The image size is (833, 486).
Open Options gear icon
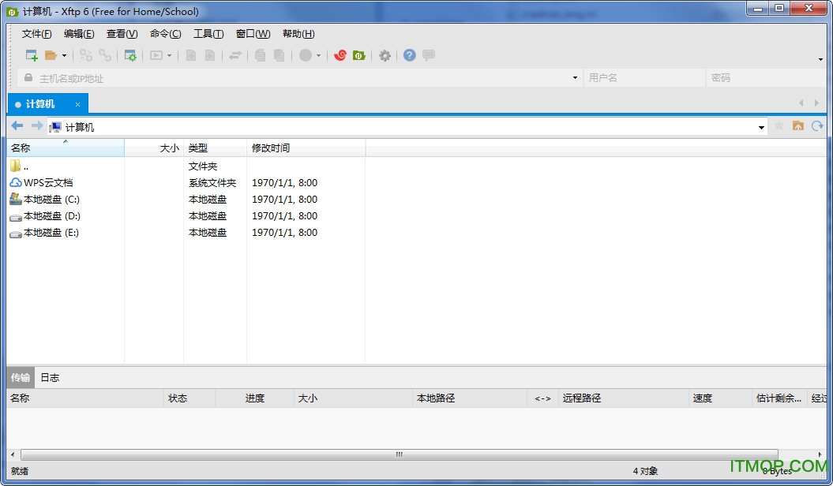385,55
